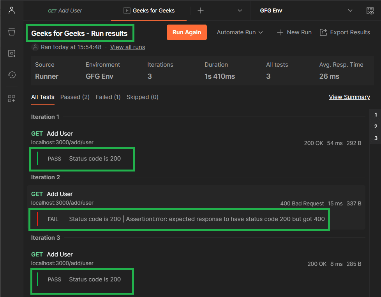Screen dimensions: 381x297
Task: Click the runner play icon in Geeks tab
Action: point(127,11)
